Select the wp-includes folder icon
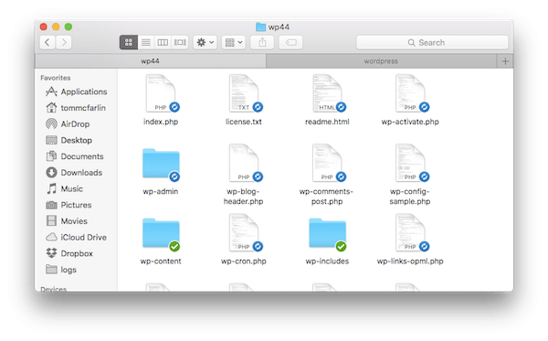Image resolution: width=548 pixels, height=341 pixels. [x=327, y=234]
